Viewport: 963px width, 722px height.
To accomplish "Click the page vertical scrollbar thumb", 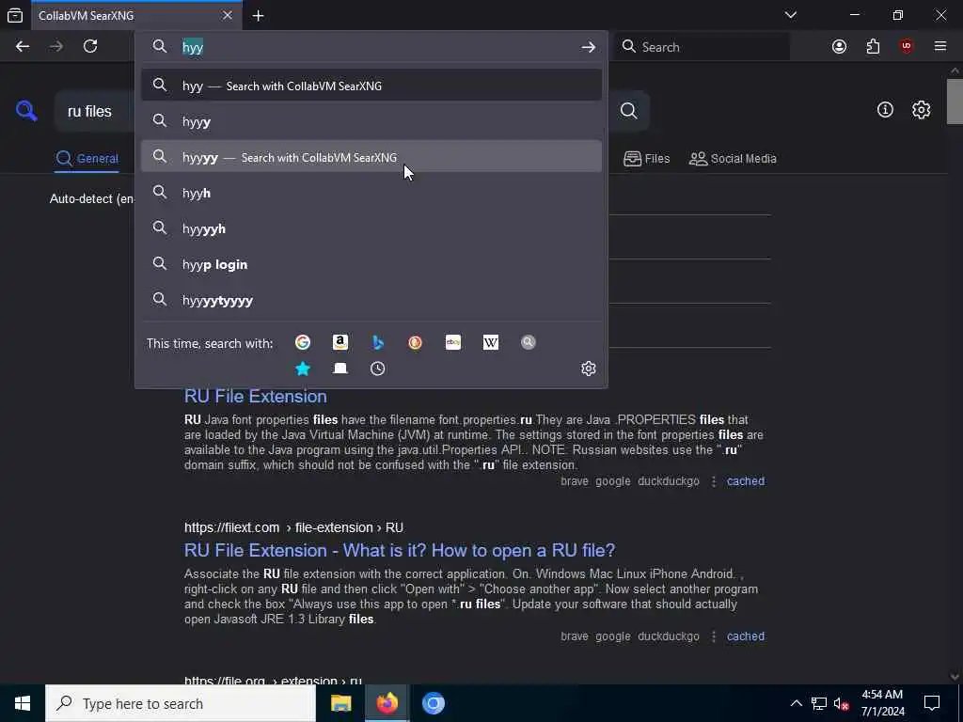I will pyautogui.click(x=955, y=102).
